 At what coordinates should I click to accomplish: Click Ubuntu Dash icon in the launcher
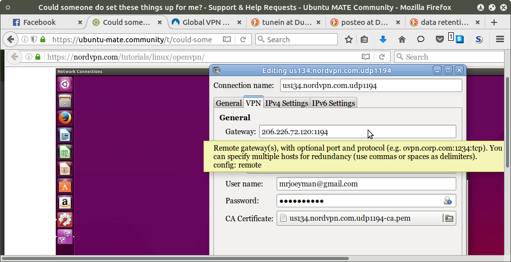[65, 85]
